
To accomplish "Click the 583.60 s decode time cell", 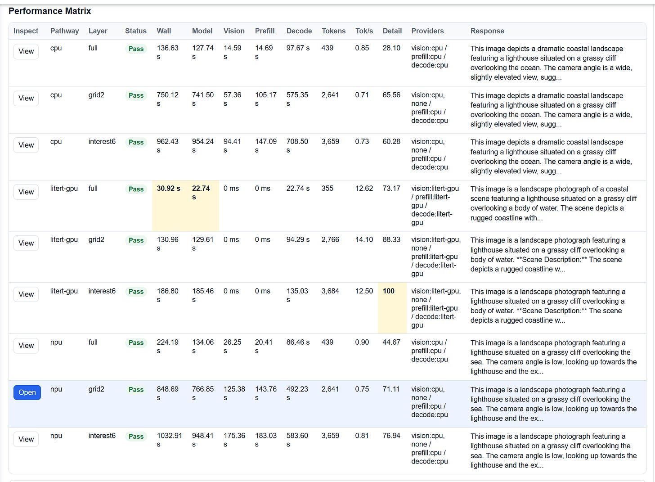I will point(297,440).
